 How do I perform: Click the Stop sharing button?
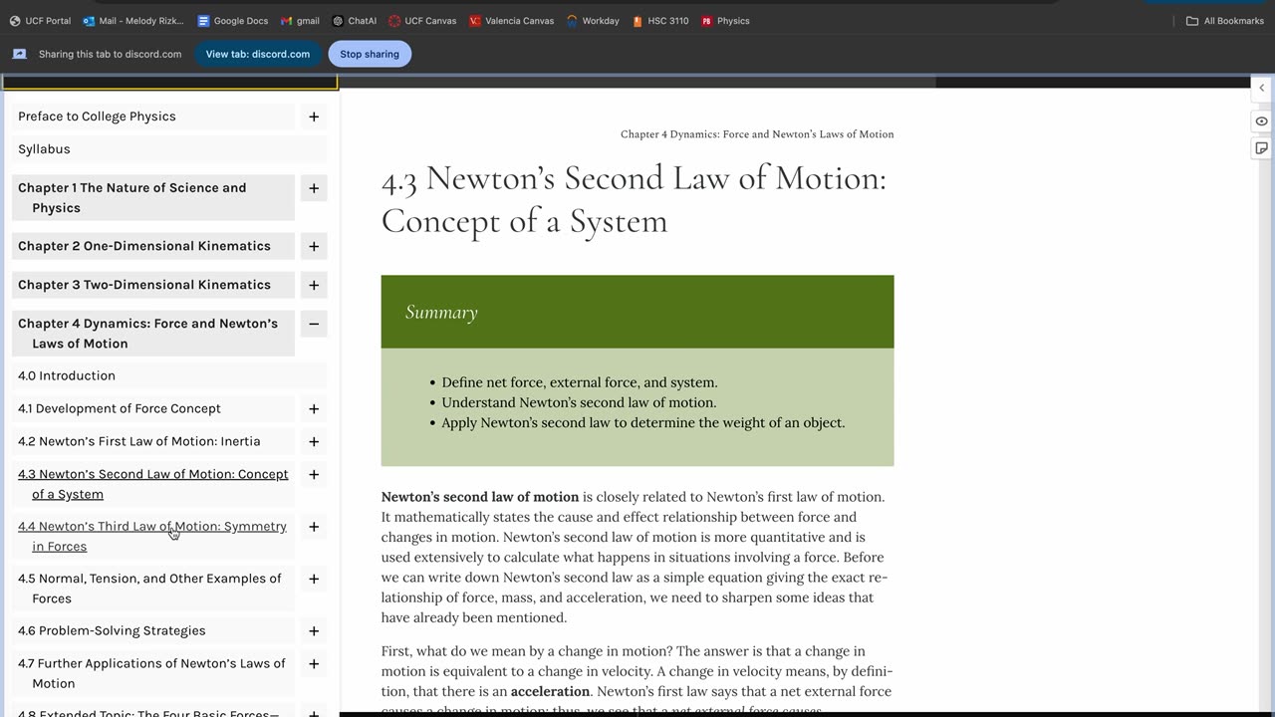pyautogui.click(x=370, y=54)
